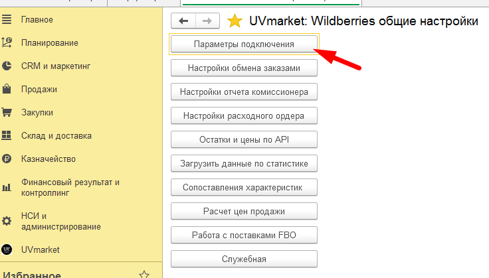Open Настройки отчета комиссионера

tap(244, 92)
